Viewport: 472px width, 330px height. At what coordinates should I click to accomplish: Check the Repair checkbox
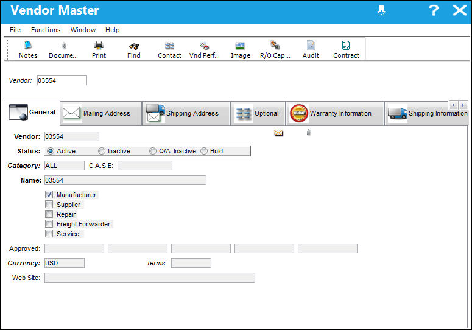tap(49, 214)
